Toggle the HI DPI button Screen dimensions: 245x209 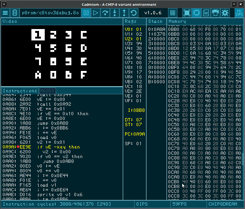239,13
